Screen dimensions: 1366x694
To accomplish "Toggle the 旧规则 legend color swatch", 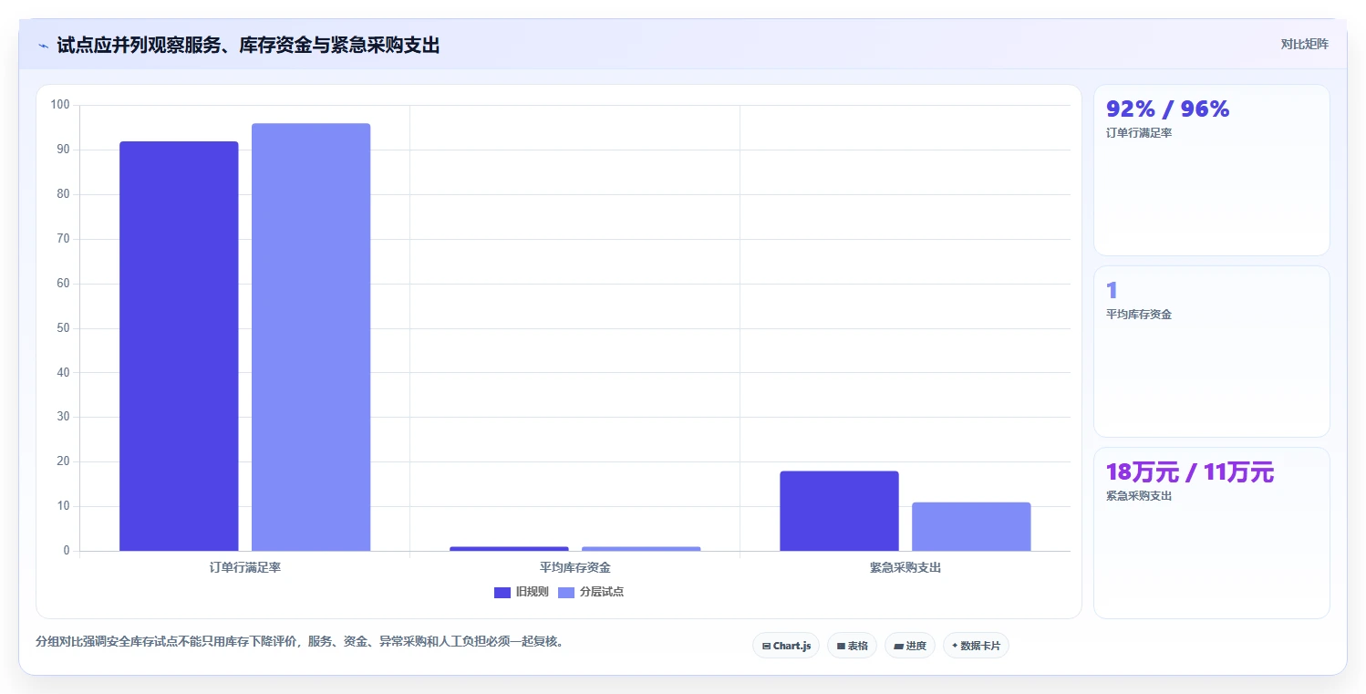I will pos(502,593).
